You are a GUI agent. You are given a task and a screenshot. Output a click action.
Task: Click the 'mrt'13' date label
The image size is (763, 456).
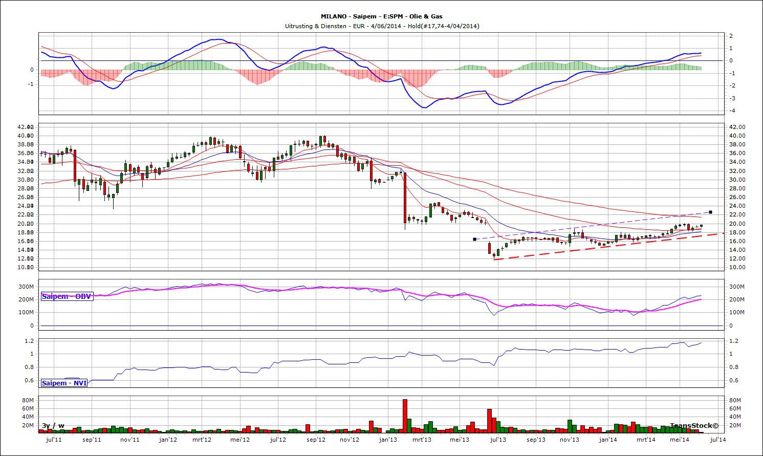[x=422, y=439]
